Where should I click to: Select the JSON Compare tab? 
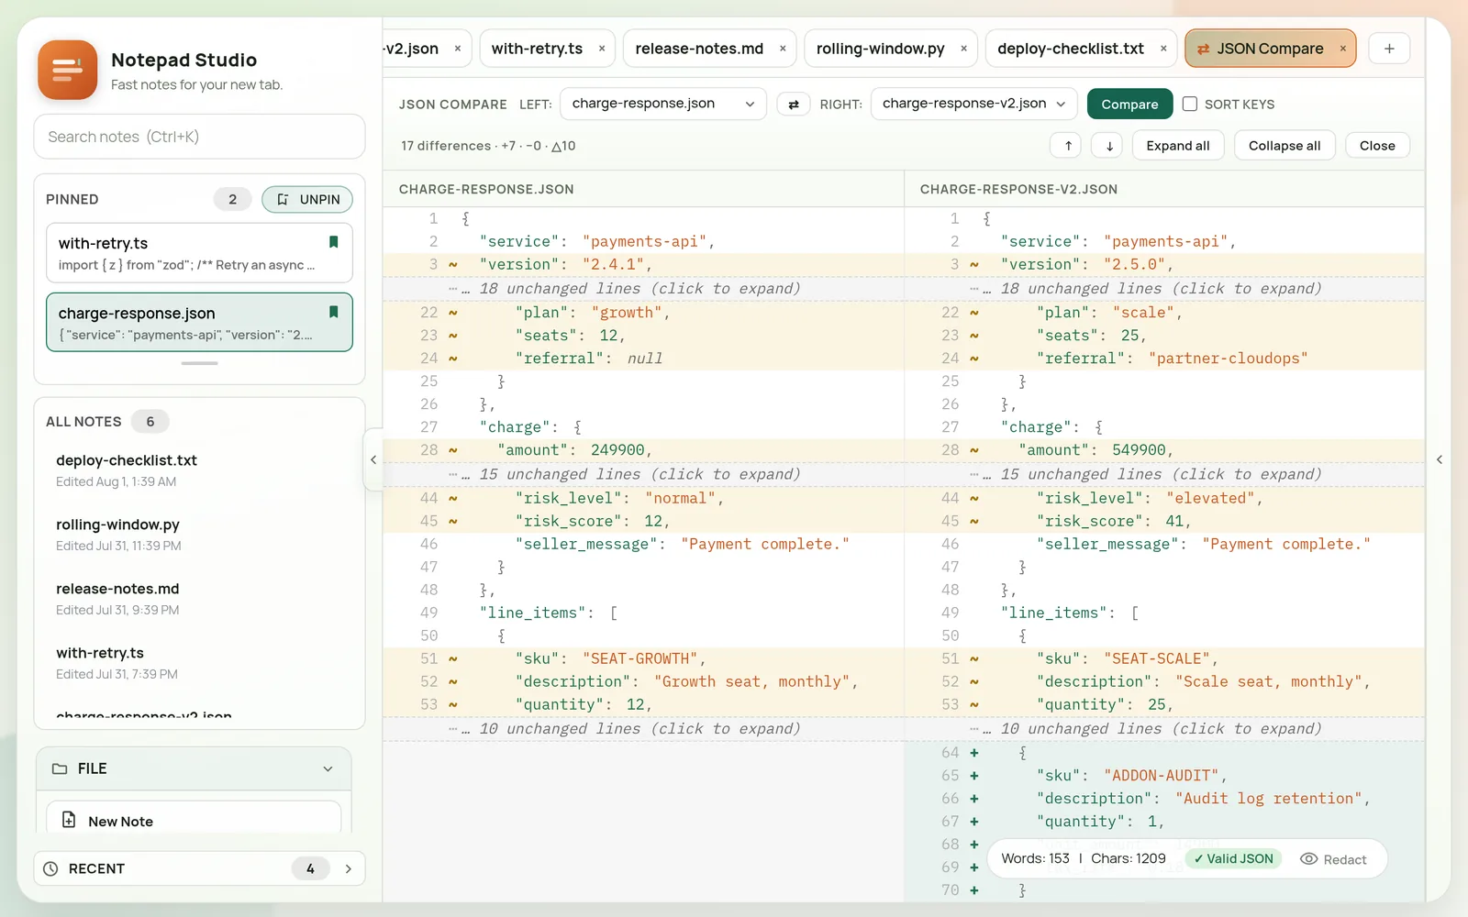pyautogui.click(x=1269, y=49)
